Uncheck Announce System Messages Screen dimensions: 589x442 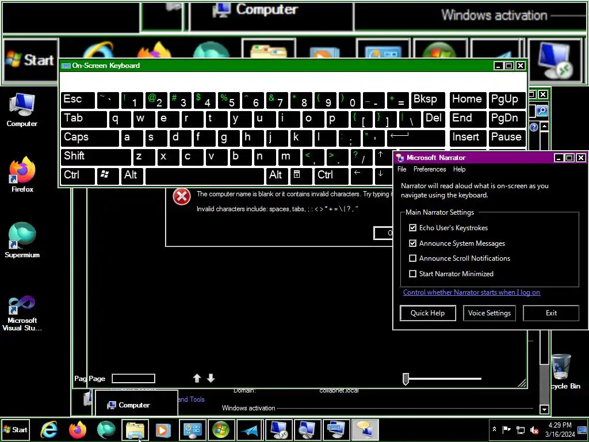tap(413, 243)
